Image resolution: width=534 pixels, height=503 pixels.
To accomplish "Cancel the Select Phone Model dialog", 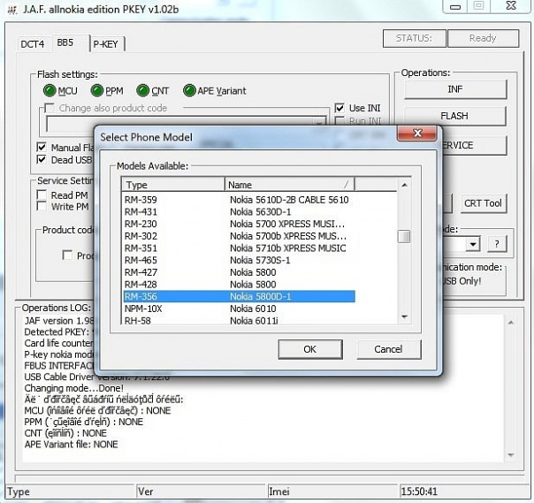I will 389,349.
